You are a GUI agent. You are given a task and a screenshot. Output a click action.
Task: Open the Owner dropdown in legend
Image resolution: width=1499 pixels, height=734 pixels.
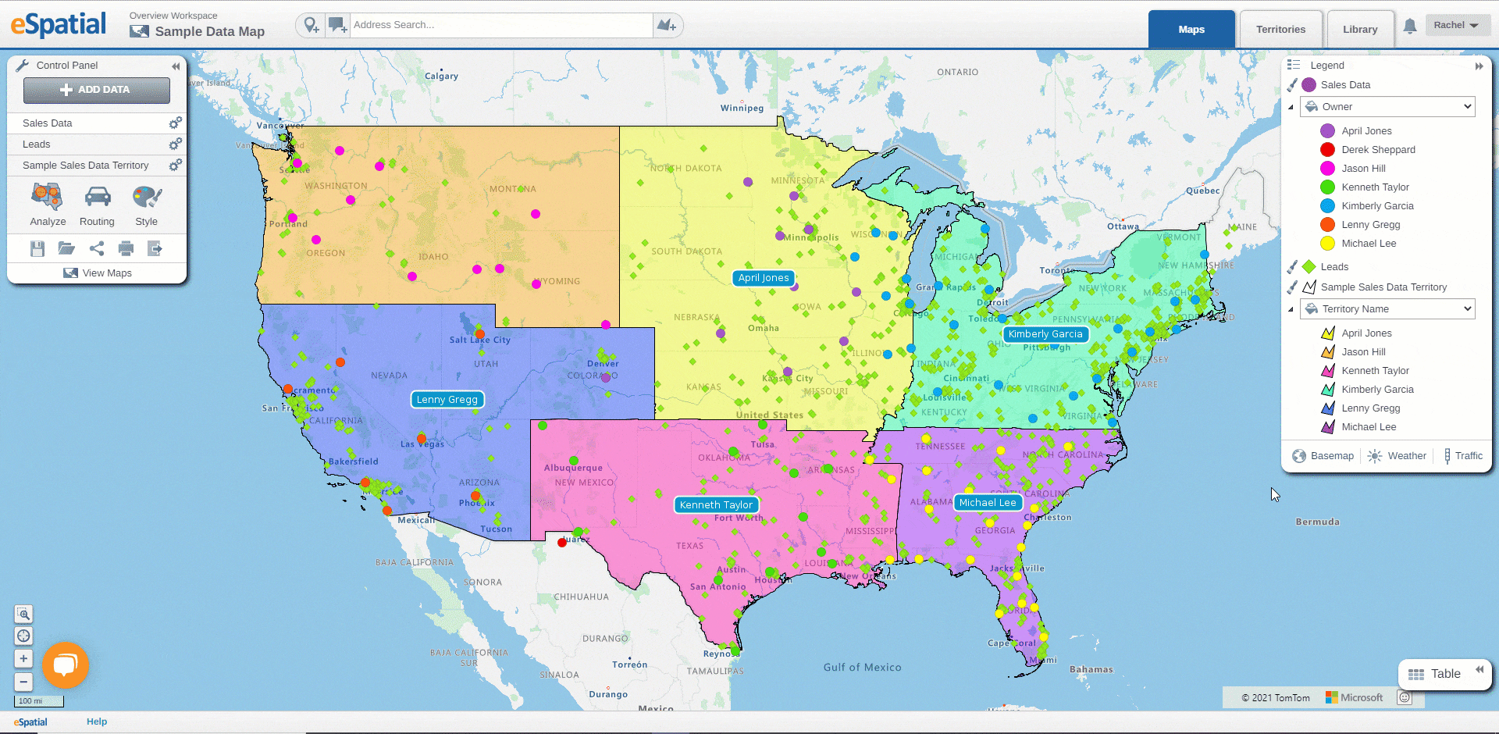coord(1387,107)
